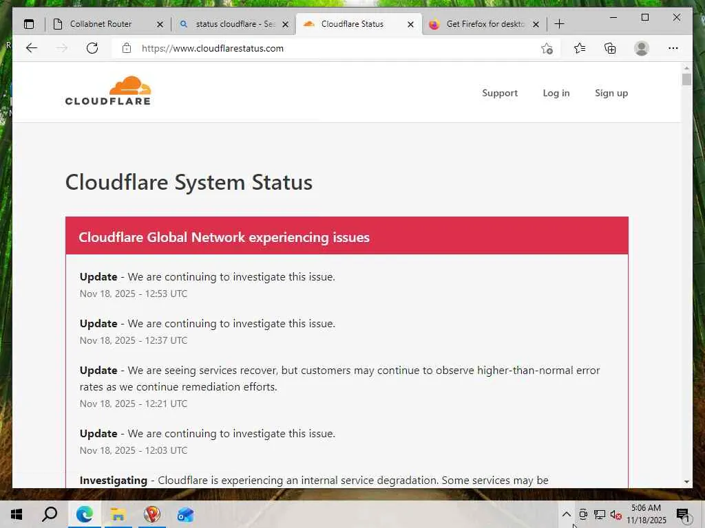The height and width of the screenshot is (528, 705).
Task: Click the Cloudflare System Status heading
Action: (x=189, y=182)
